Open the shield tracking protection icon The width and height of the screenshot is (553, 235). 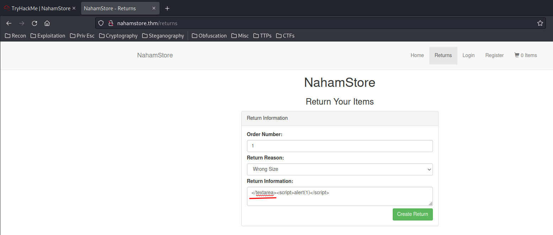pos(101,23)
